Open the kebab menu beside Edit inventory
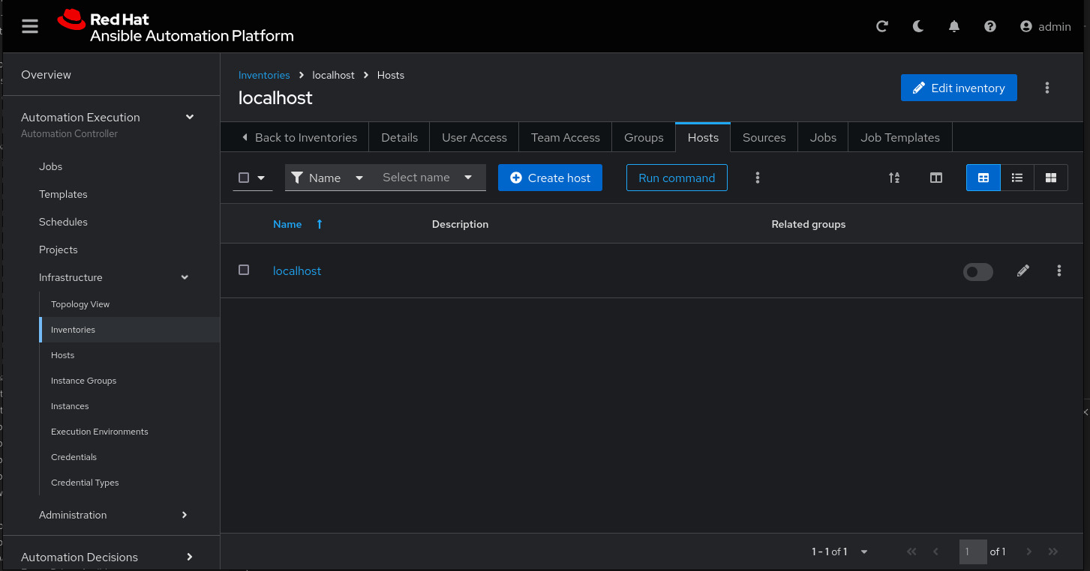1090x571 pixels. click(1047, 88)
